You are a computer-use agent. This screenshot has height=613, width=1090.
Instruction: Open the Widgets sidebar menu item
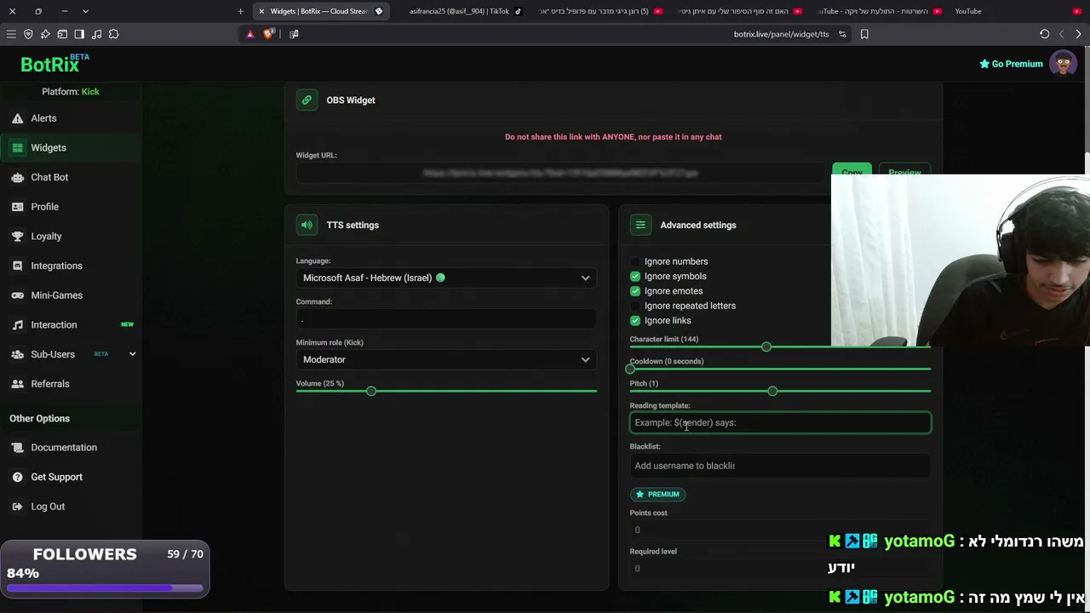71,148
